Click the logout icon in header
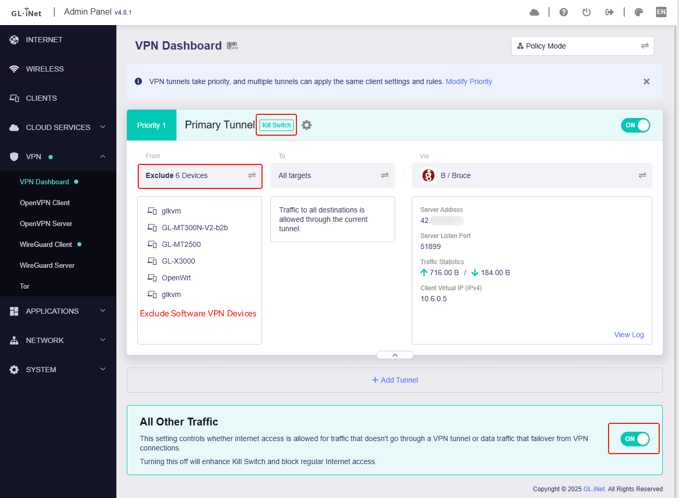Screen dimensions: 679x498 click(x=609, y=12)
